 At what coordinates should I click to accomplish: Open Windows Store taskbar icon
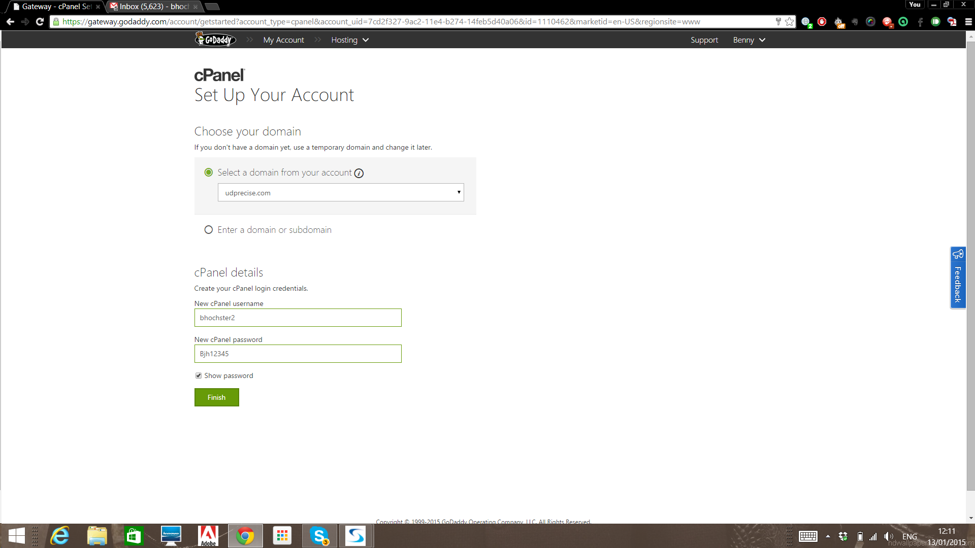(x=134, y=536)
